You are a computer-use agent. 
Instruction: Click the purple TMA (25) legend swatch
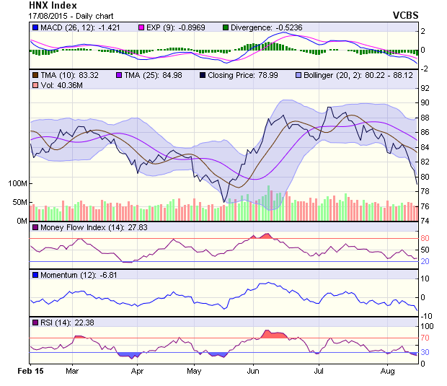(x=119, y=74)
